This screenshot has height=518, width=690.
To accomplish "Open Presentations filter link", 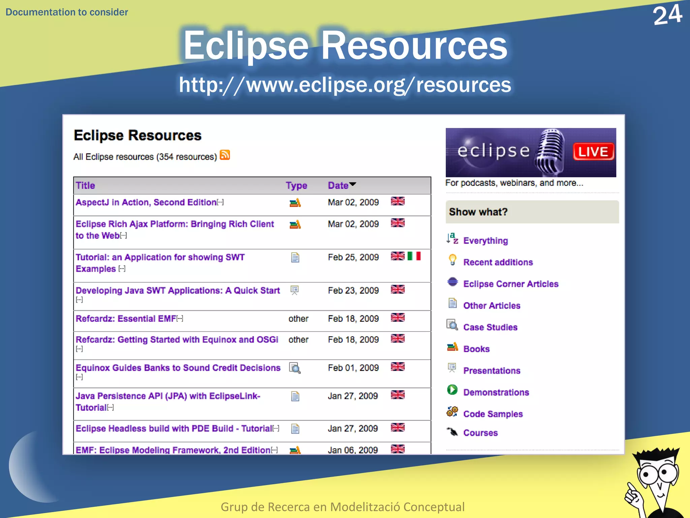I will pos(492,371).
